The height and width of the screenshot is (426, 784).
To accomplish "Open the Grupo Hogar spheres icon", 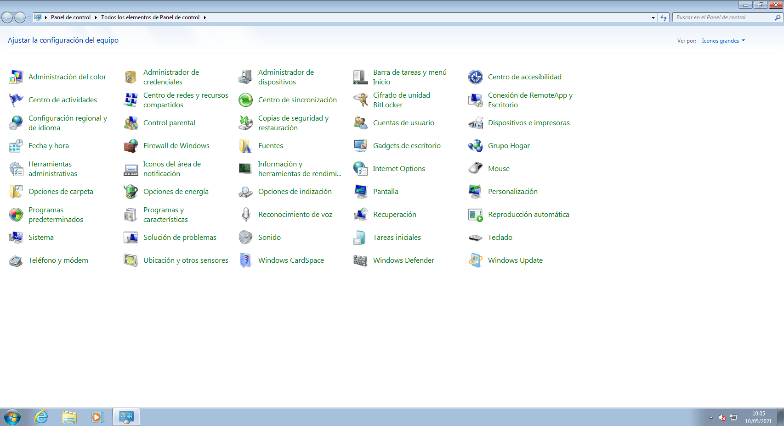I will (476, 146).
